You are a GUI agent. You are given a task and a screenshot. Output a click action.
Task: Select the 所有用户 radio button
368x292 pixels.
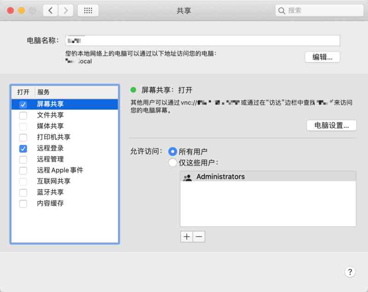[172, 151]
